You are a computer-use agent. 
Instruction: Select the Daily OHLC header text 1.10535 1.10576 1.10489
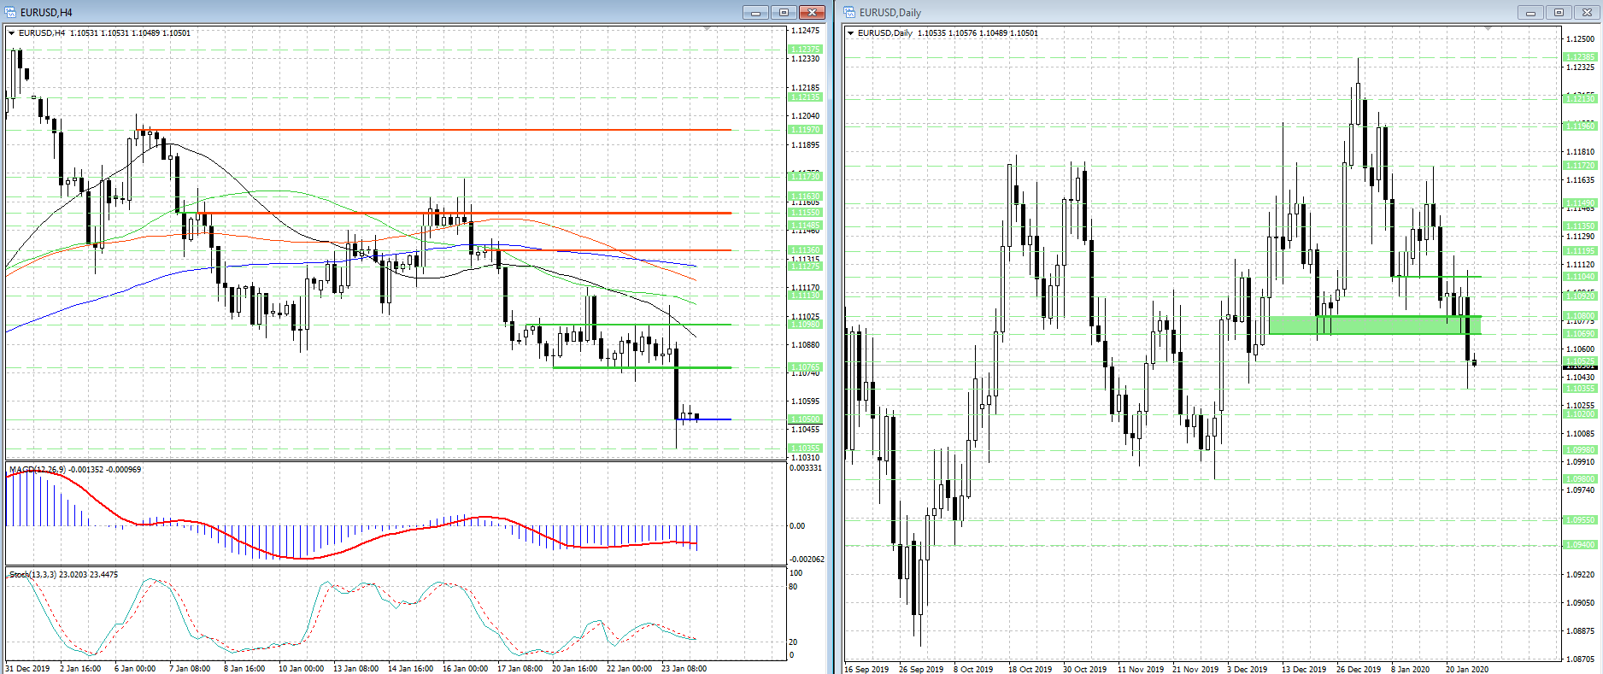click(963, 33)
